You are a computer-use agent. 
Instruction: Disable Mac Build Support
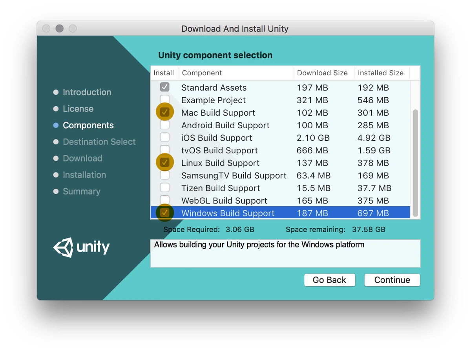(x=165, y=112)
